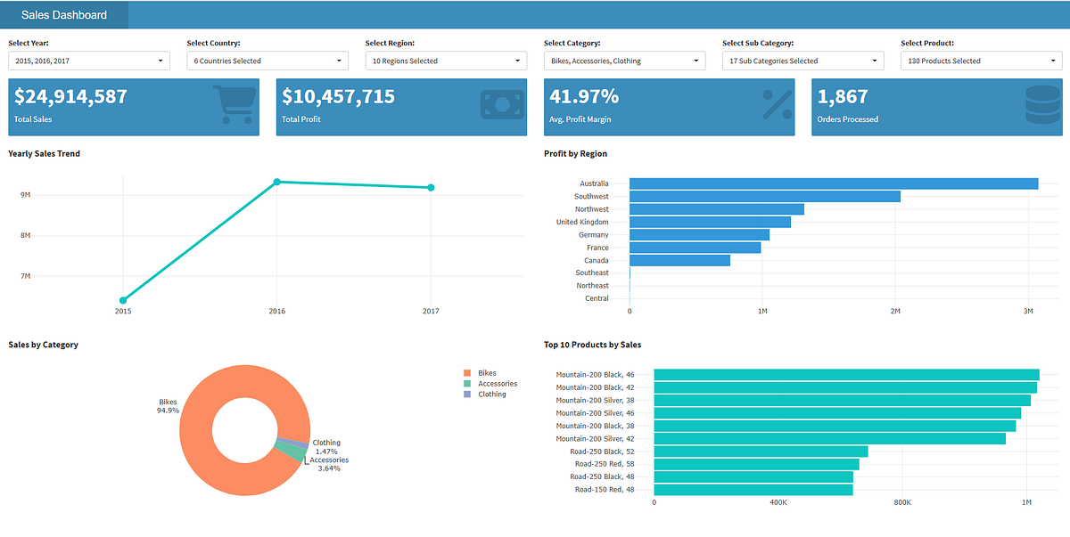Click the Bikes 94.9% pie label
Image resolution: width=1070 pixels, height=537 pixels.
(x=169, y=406)
